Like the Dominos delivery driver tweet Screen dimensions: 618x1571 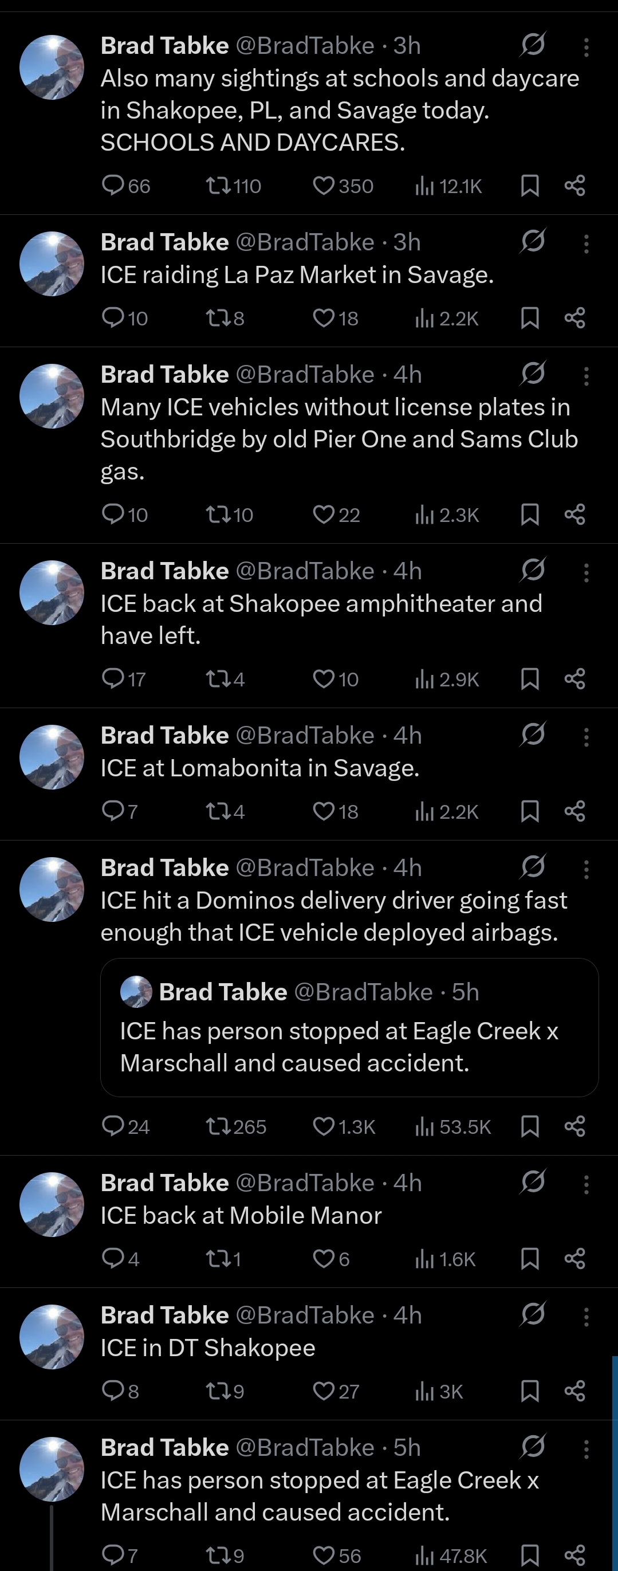click(x=324, y=1126)
